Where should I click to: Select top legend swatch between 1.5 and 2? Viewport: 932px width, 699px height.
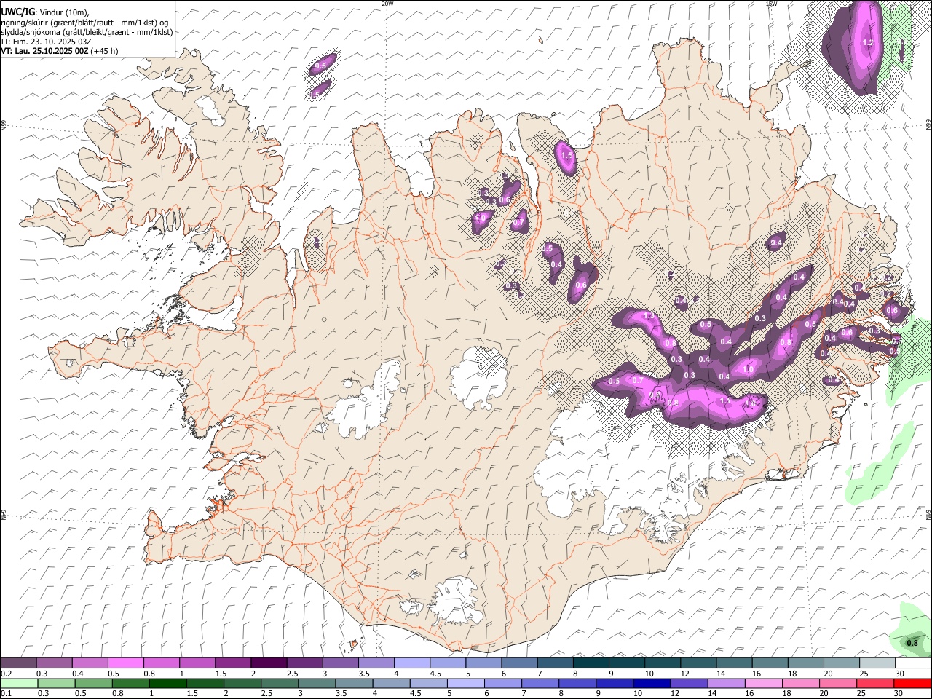(x=233, y=663)
